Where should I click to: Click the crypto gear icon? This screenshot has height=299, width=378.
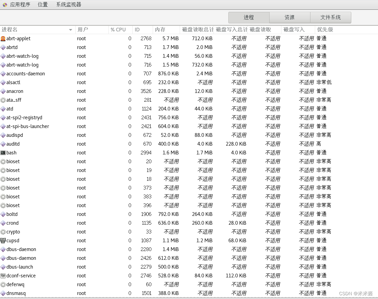3,232
